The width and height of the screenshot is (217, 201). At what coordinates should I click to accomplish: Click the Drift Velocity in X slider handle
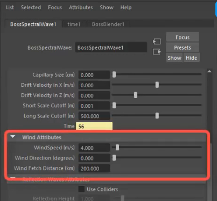click(x=157, y=85)
